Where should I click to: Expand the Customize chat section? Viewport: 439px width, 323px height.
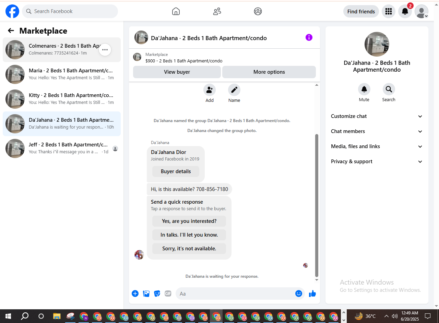click(377, 116)
